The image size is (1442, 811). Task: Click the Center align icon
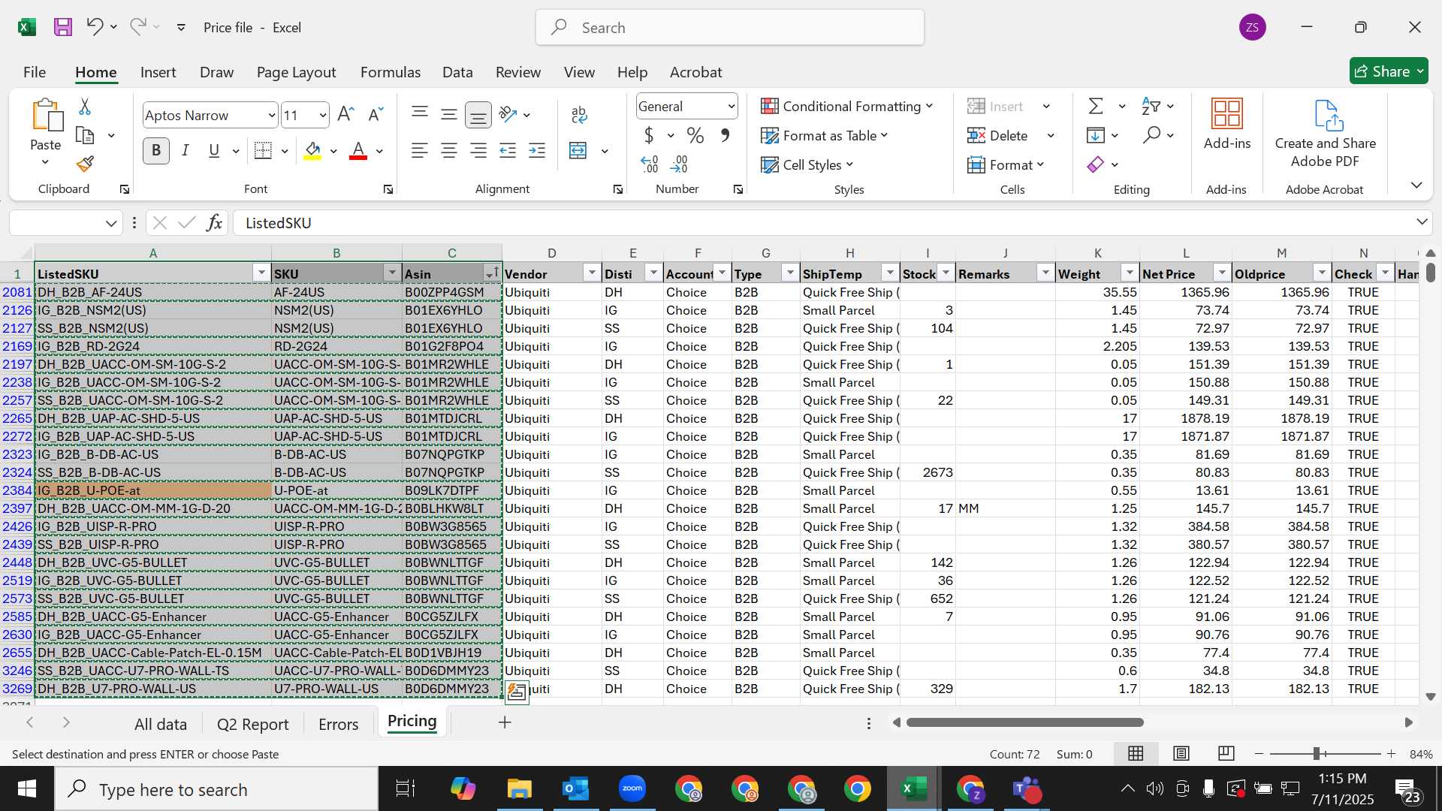449,151
